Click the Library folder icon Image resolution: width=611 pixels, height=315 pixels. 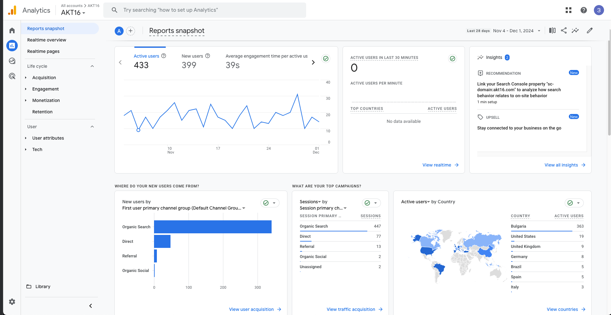[x=29, y=287]
